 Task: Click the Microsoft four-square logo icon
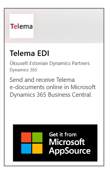click(32, 143)
